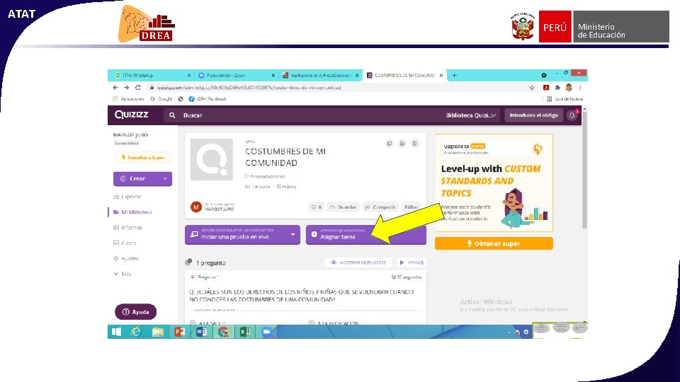This screenshot has width=680, height=382.
Task: Like the quiz via the heart icon
Action: click(x=316, y=207)
